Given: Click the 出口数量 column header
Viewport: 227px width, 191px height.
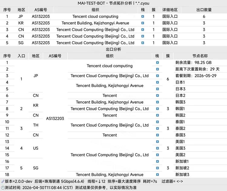Looking at the screenshot, I should tap(204, 10).
